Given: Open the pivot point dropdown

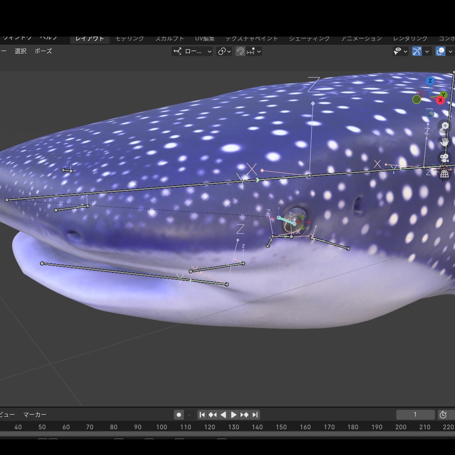Looking at the screenshot, I should [x=221, y=51].
